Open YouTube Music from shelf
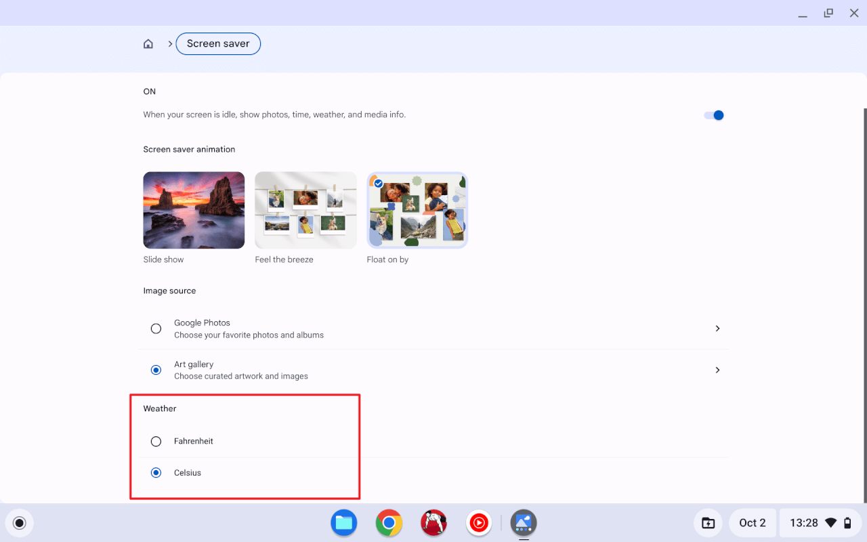 point(478,523)
